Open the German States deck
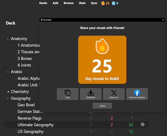 tap(31, 112)
